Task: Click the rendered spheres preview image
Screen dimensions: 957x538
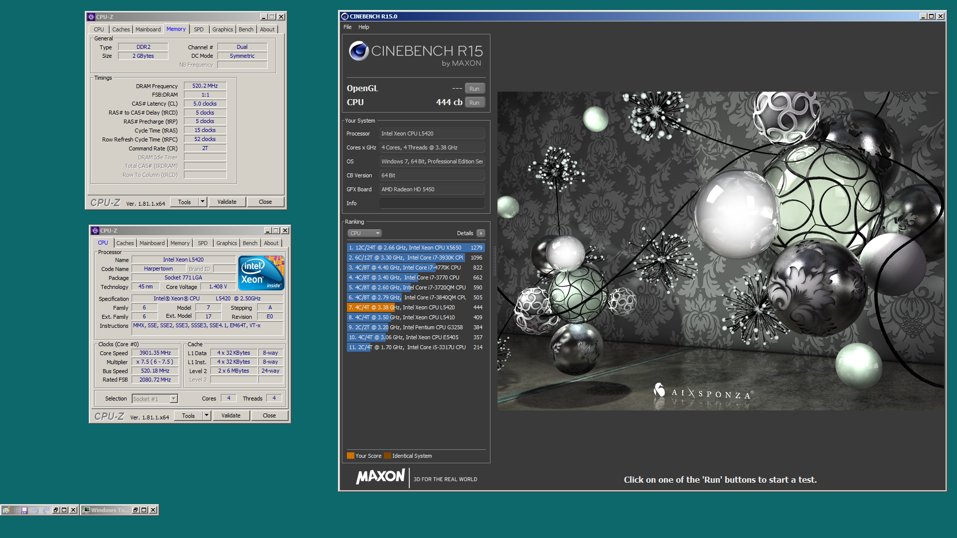Action: [720, 251]
